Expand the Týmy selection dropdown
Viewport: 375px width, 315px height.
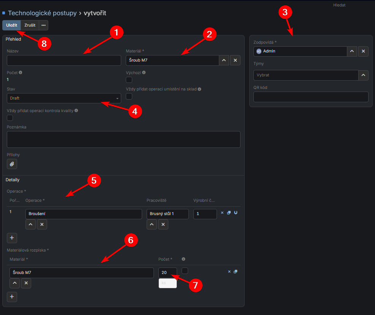tap(364, 75)
